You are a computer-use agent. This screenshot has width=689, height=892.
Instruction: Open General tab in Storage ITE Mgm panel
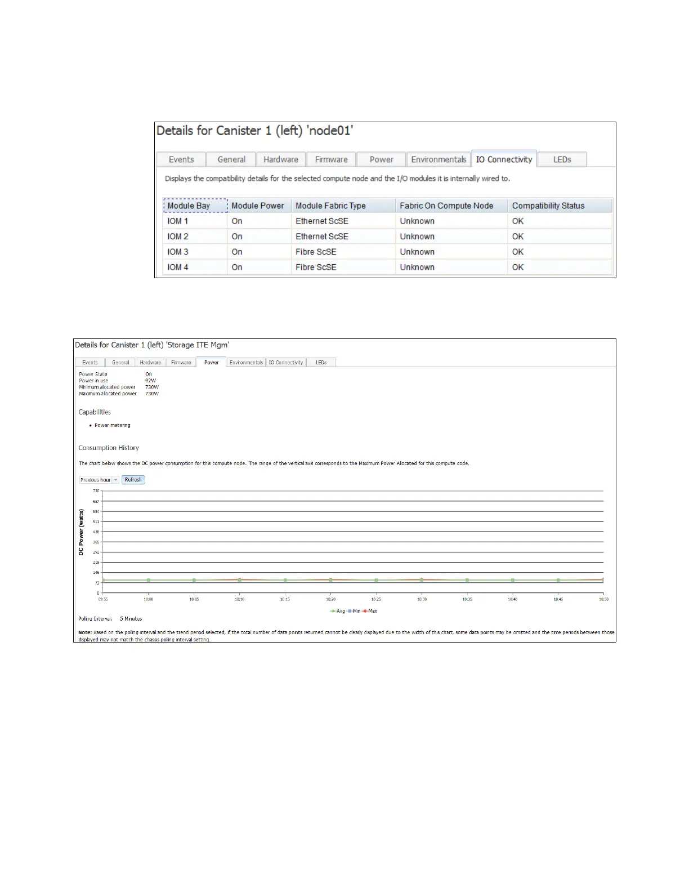point(120,362)
